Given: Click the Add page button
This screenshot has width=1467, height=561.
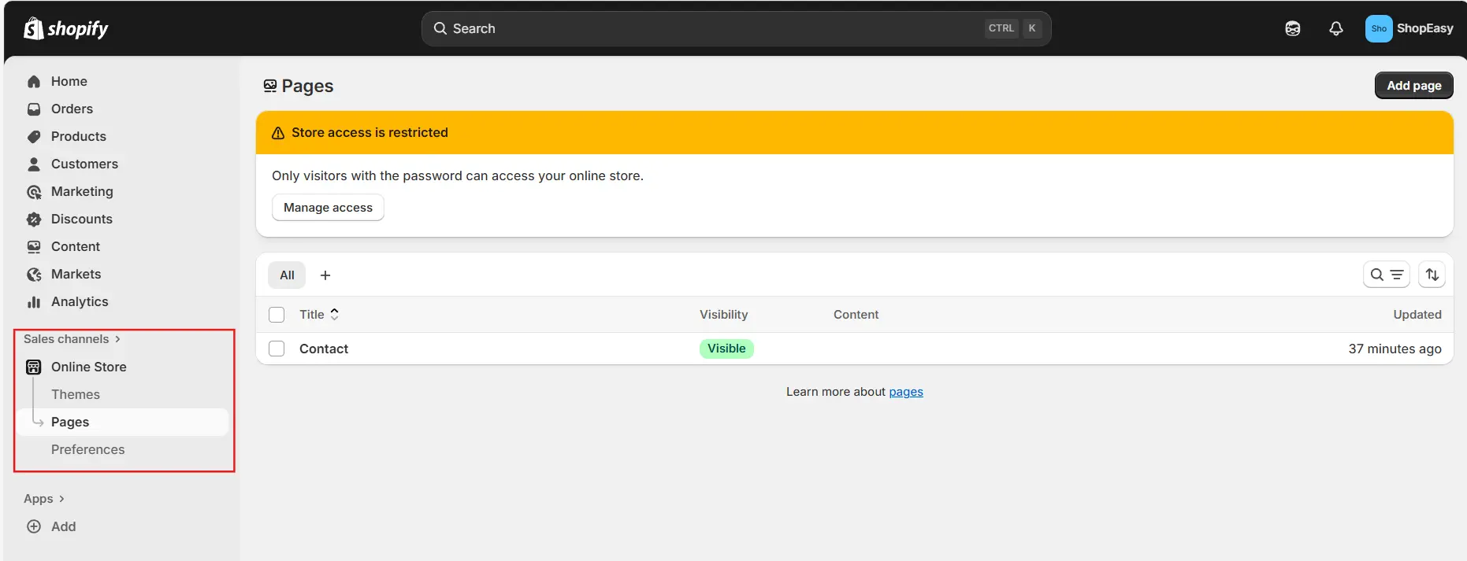Looking at the screenshot, I should click(x=1413, y=86).
